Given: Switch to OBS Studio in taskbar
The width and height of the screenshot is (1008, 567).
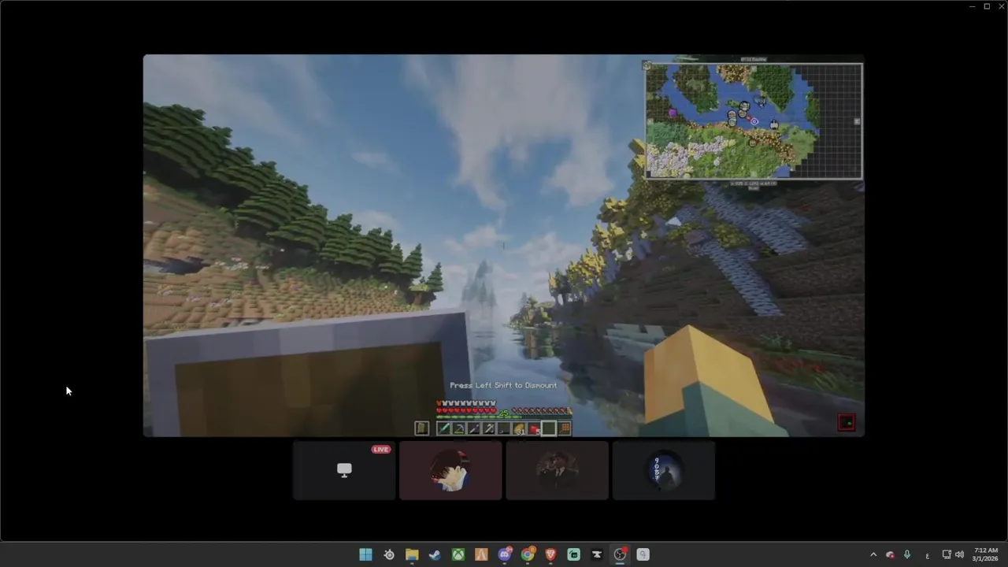Looking at the screenshot, I should click(620, 554).
